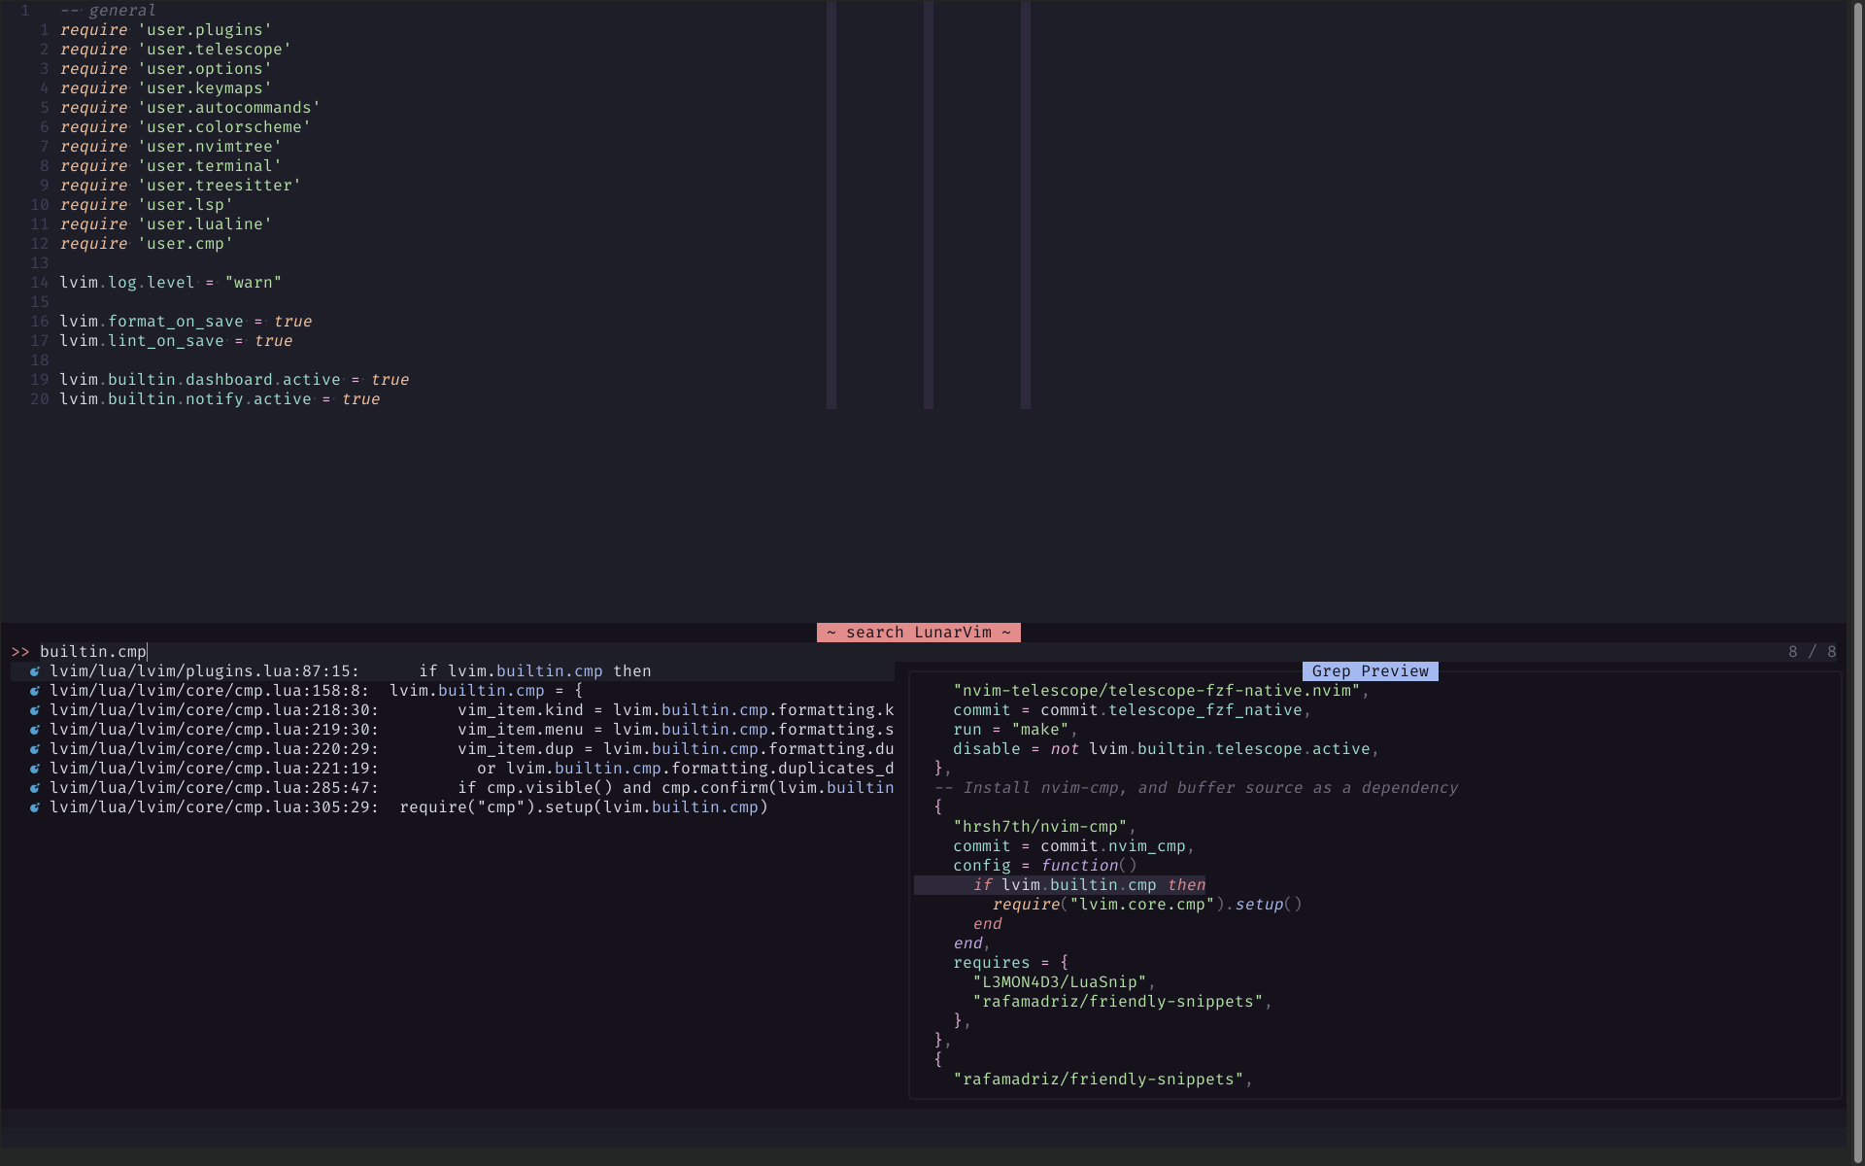The height and width of the screenshot is (1166, 1865).
Task: Click the require 'user.cmp' line in the editor
Action: point(146,244)
